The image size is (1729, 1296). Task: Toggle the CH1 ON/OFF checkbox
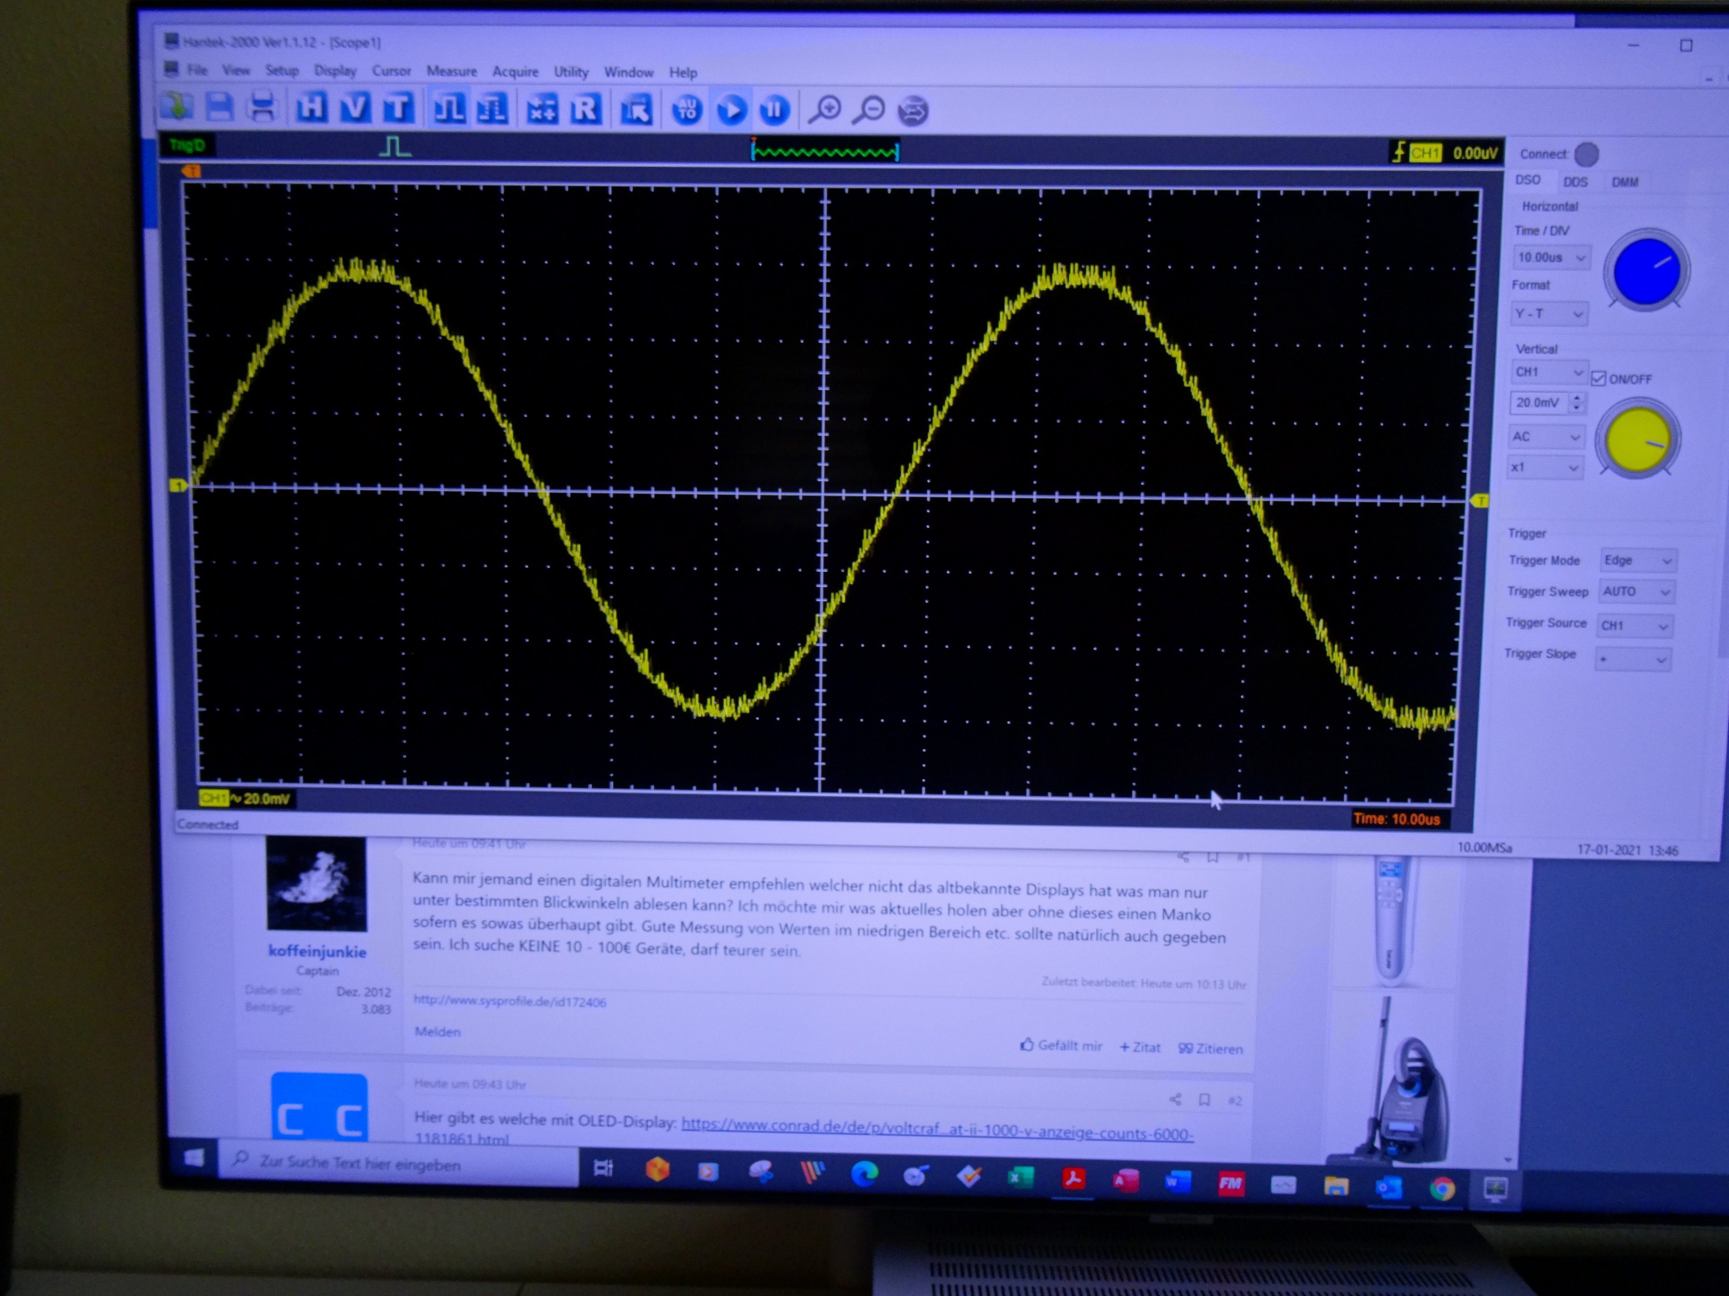click(x=1598, y=379)
